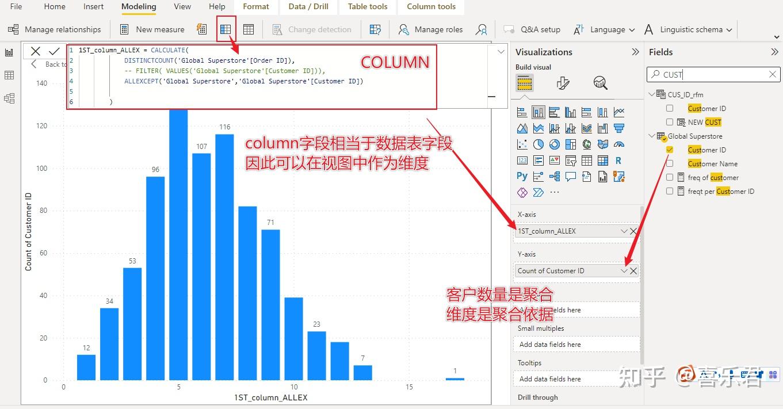The image size is (783, 409).
Task: Switch to the Home ribbon tab
Action: 55,6
